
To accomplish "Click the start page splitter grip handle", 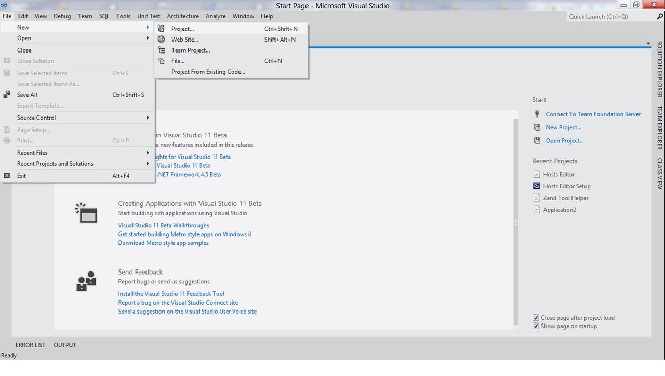I will (x=516, y=222).
